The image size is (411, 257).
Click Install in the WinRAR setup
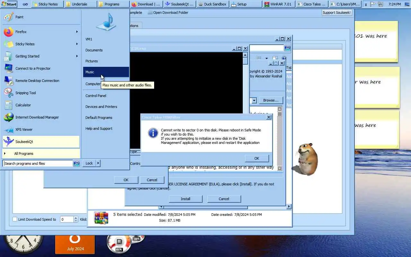[x=185, y=199]
